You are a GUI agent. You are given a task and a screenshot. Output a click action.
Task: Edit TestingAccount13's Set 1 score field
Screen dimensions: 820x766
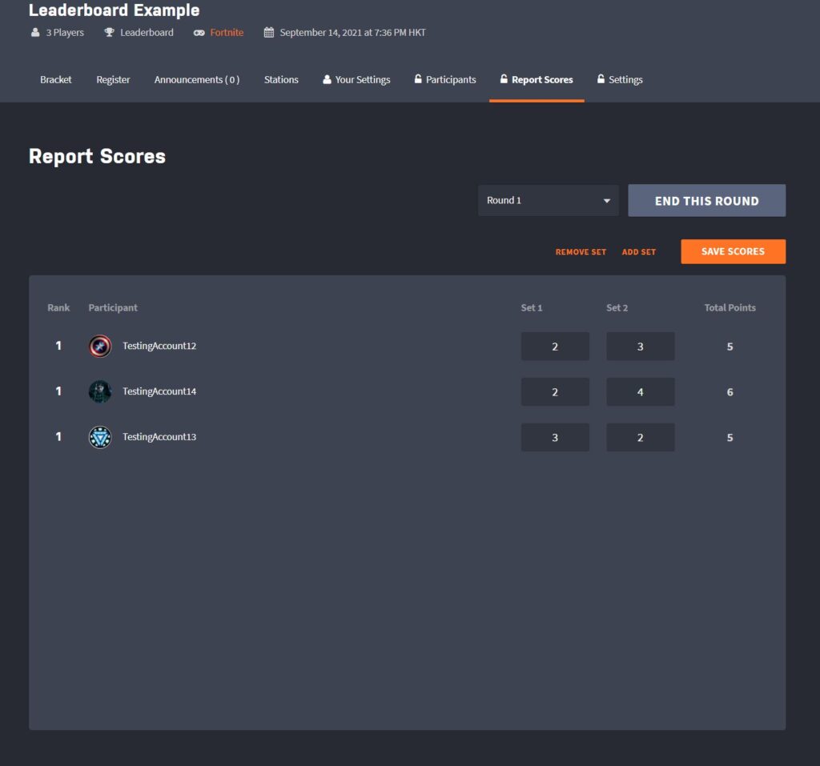555,437
